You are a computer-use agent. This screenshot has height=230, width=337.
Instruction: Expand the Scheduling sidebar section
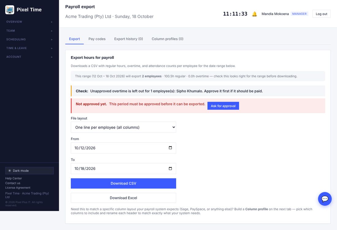pyautogui.click(x=29, y=39)
